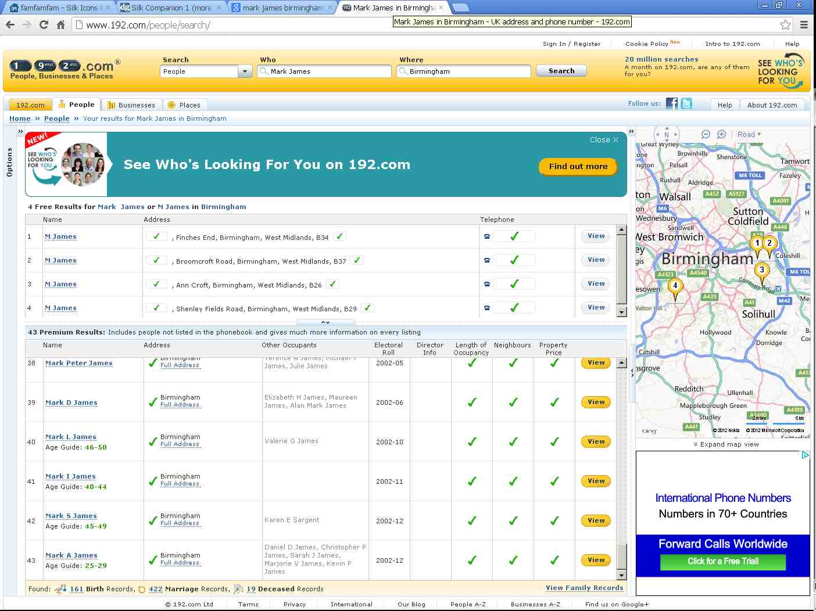The width and height of the screenshot is (816, 611).
Task: Click Full Address for Mark L James
Action: click(180, 444)
